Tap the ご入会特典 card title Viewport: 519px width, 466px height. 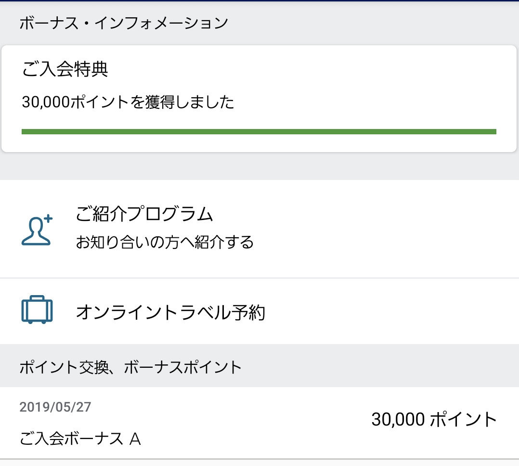click(65, 69)
